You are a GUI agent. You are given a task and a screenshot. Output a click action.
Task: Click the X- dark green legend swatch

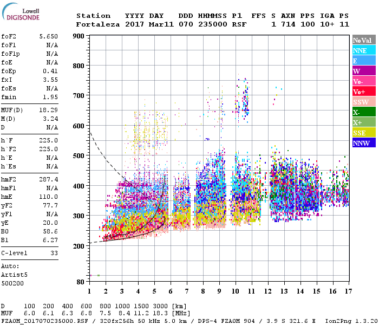tap(364, 112)
